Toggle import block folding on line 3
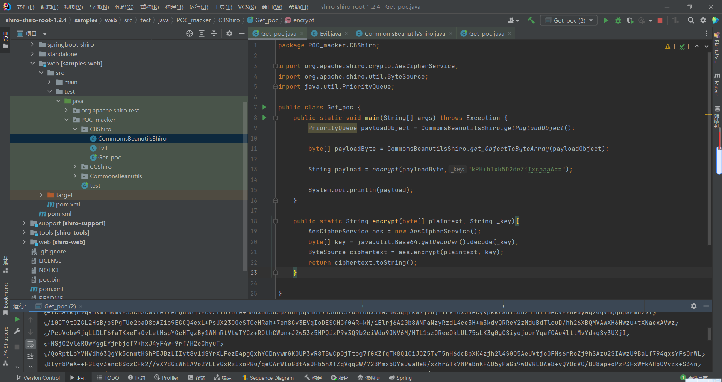This screenshot has height=382, width=722. tap(275, 66)
